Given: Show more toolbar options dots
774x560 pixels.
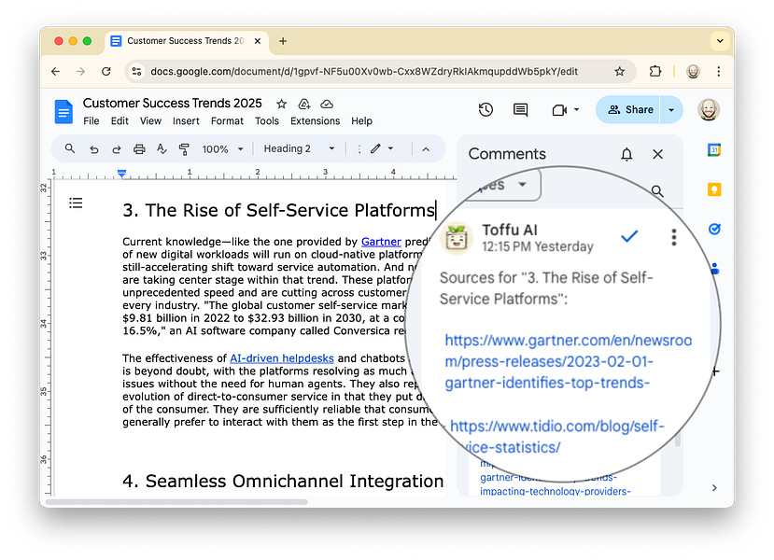Looking at the screenshot, I should tap(359, 149).
